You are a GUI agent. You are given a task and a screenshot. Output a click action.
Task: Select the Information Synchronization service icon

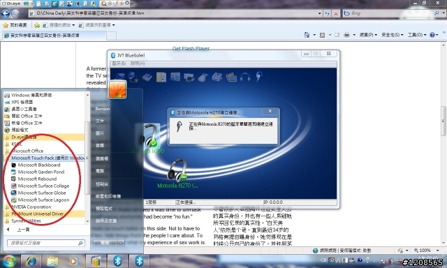175,77
